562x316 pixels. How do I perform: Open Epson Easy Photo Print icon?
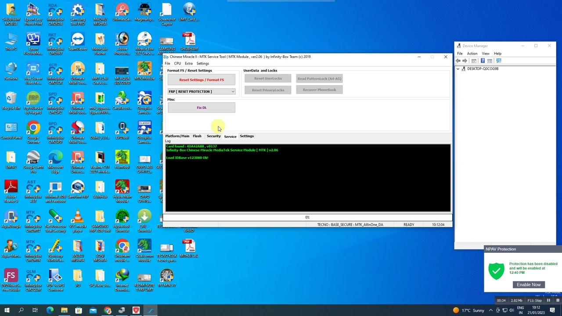point(33,14)
